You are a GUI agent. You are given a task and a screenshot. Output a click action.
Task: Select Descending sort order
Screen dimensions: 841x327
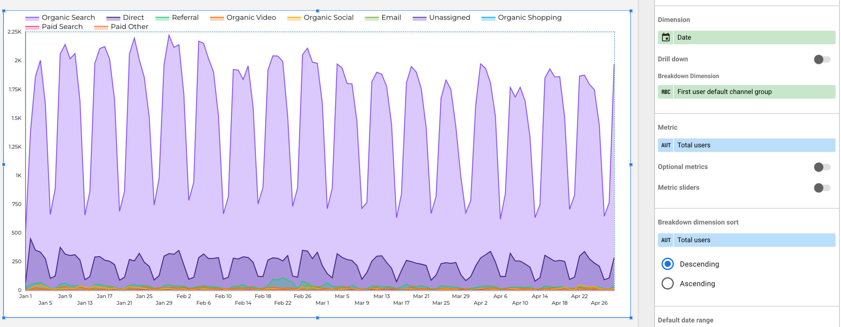pos(667,264)
